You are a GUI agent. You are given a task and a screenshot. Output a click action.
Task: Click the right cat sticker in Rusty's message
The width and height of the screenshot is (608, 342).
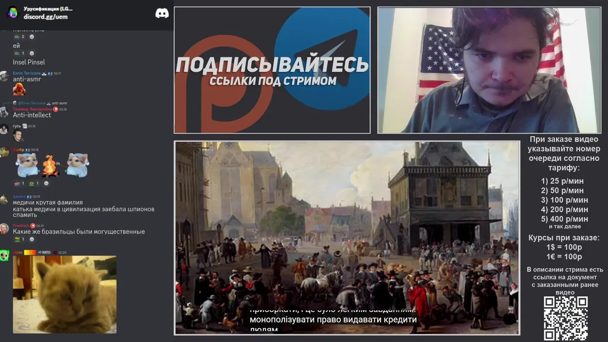[77, 165]
